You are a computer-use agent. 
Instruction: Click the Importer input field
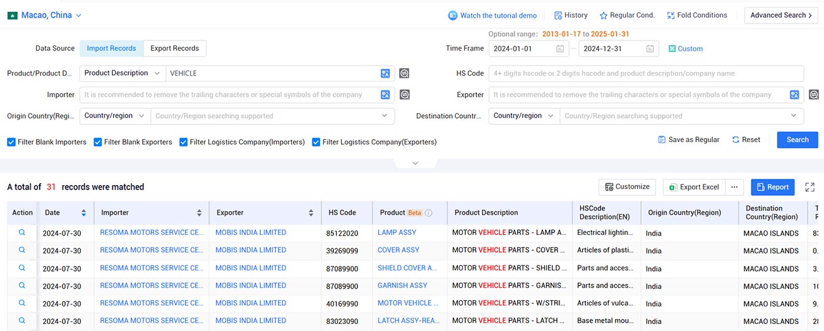tap(229, 95)
